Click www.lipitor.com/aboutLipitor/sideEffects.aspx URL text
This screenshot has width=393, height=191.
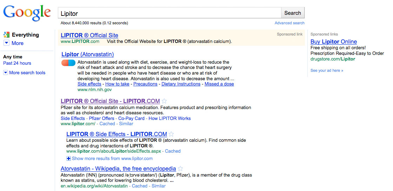click(114, 151)
